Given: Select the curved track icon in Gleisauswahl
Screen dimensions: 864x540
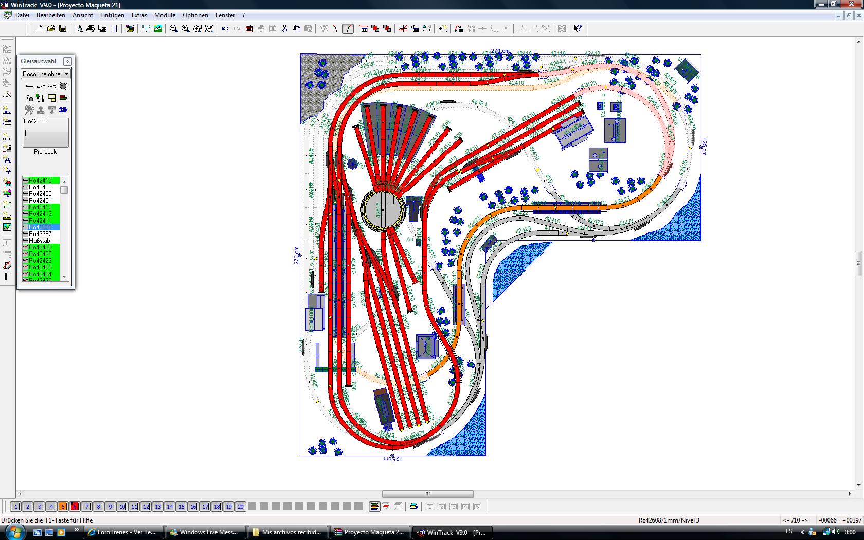Looking at the screenshot, I should click(x=41, y=86).
